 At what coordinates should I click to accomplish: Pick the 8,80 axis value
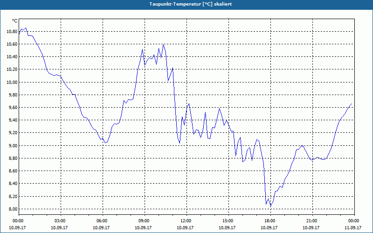click(x=13, y=158)
